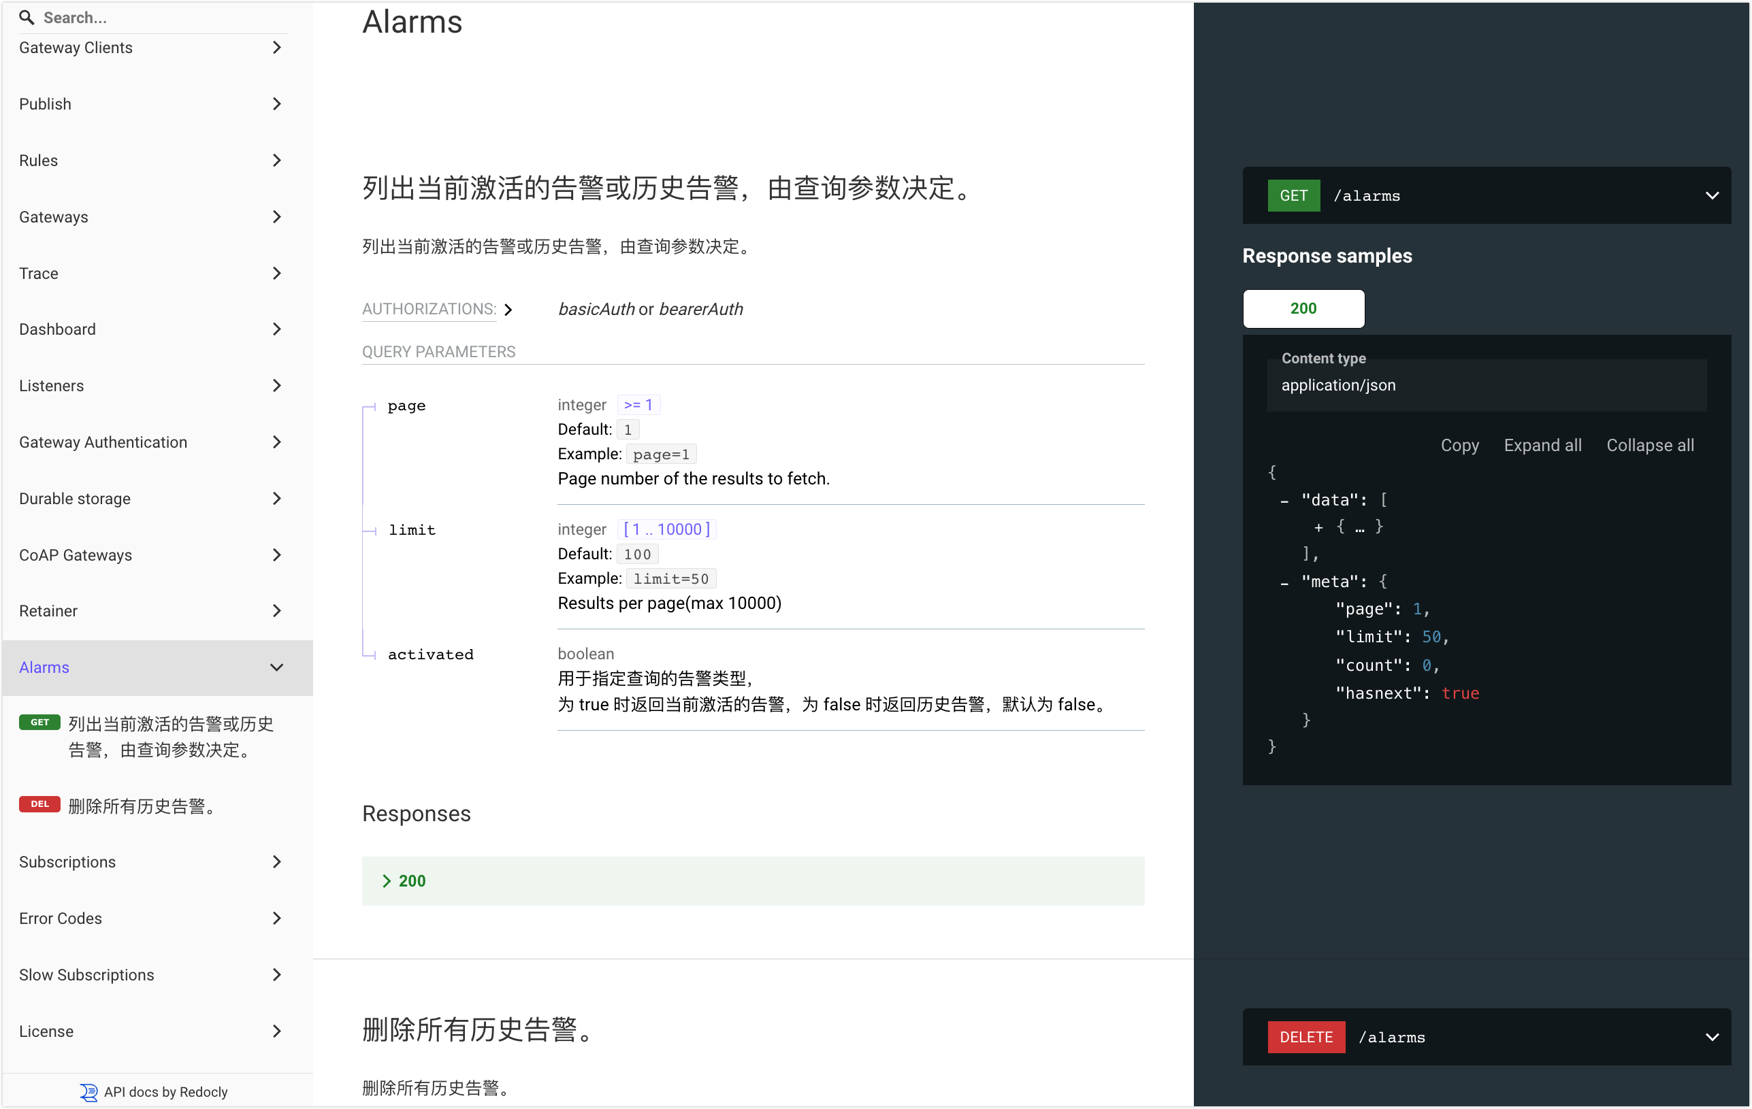The height and width of the screenshot is (1109, 1752).
Task: Click the Copy button in response sample
Action: tap(1459, 444)
